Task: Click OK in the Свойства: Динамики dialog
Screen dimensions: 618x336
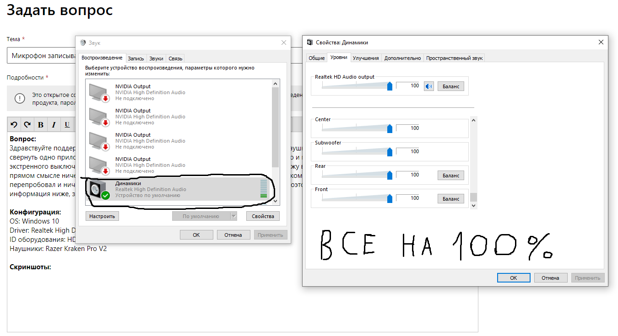Action: pyautogui.click(x=514, y=278)
